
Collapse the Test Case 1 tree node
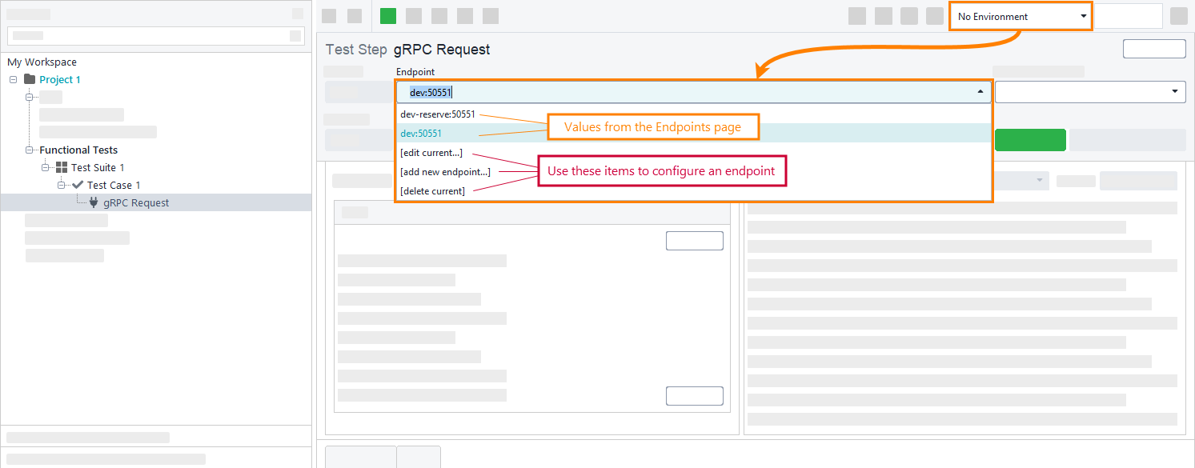pyautogui.click(x=62, y=184)
